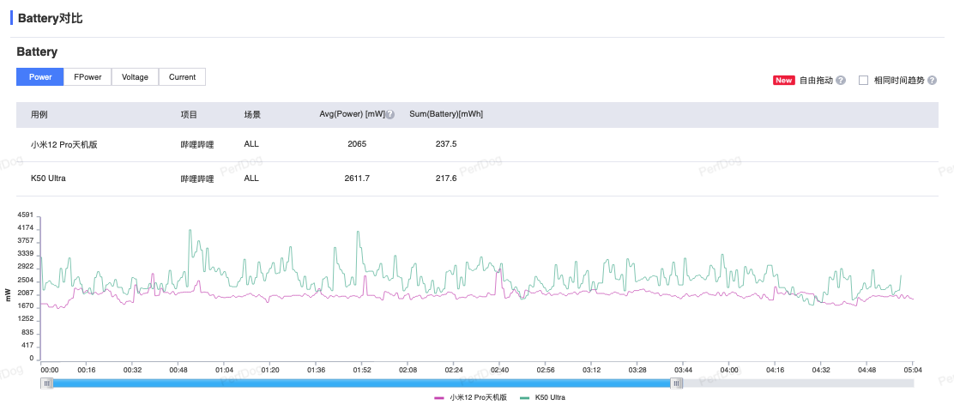The height and width of the screenshot is (417, 954).
Task: Click the help icon beside 相同时间趋势
Action: pos(932,81)
